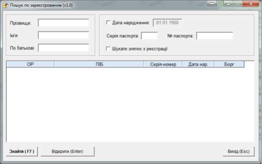Click the ПІБ column header
The image size is (262, 164).
99,64
